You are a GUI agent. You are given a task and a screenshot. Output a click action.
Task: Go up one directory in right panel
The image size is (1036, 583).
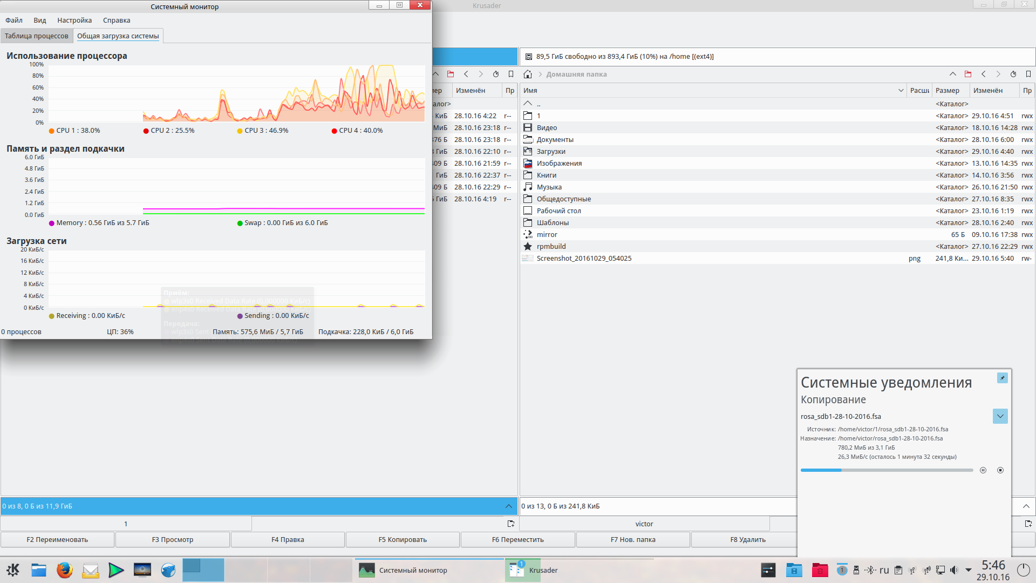click(x=952, y=74)
